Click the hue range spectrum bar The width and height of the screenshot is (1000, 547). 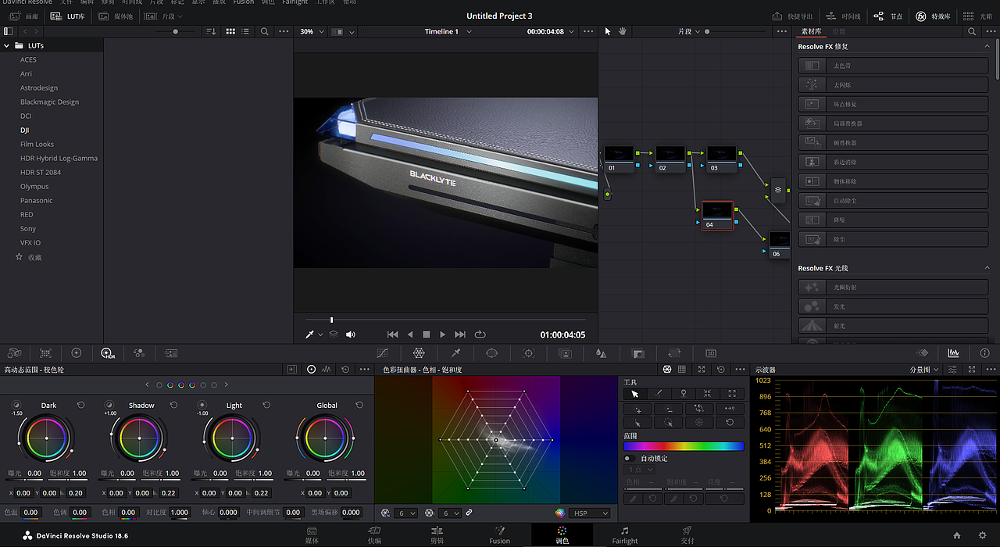pyautogui.click(x=684, y=446)
